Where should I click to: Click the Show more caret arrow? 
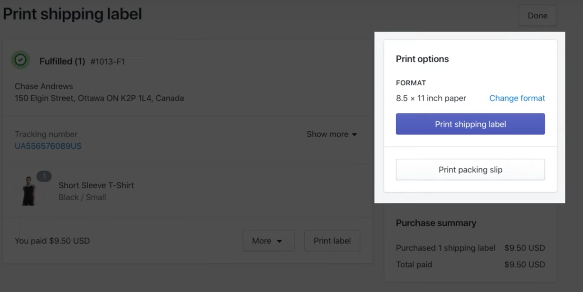354,135
